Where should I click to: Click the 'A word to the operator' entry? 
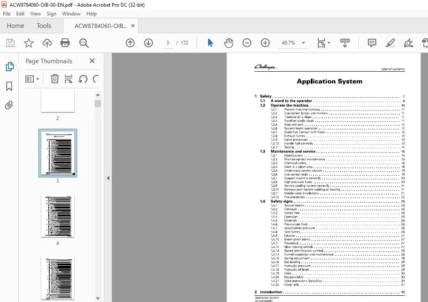click(332, 101)
